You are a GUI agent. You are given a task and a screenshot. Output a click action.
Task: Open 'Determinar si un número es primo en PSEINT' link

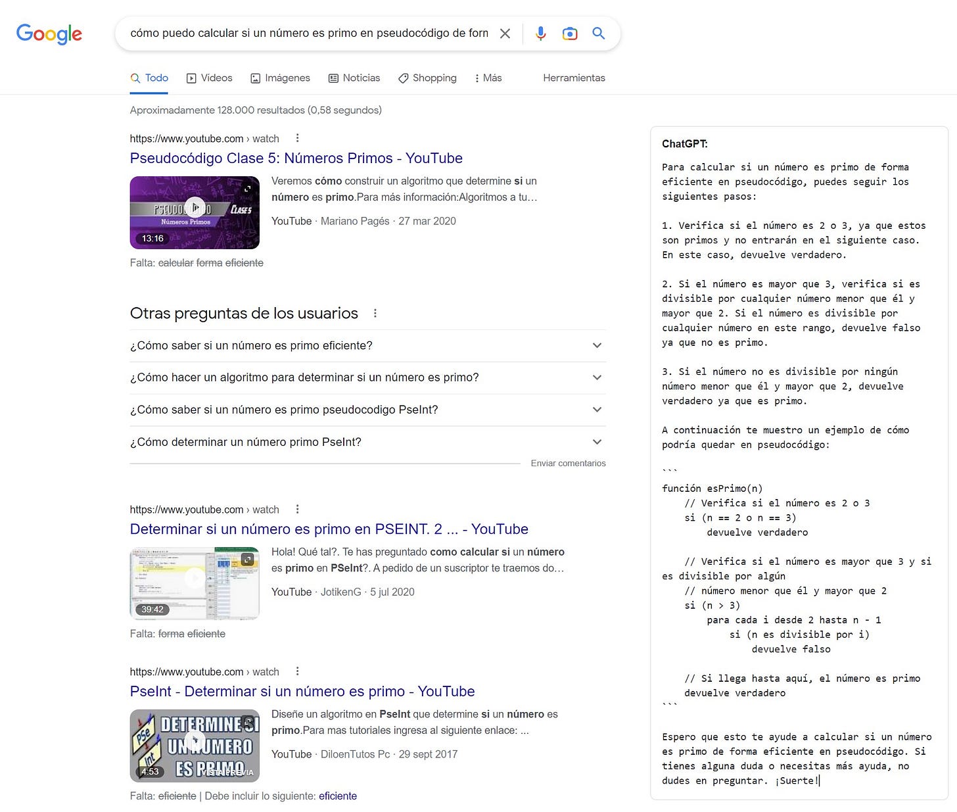point(329,529)
